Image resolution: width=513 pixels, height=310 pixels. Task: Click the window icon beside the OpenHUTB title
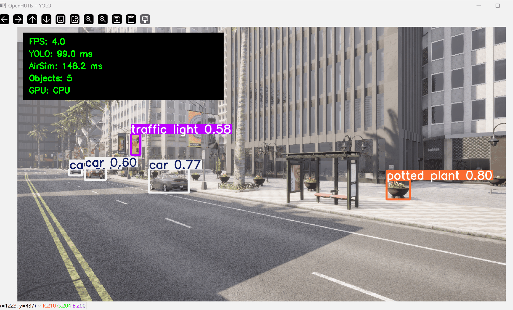coord(3,6)
